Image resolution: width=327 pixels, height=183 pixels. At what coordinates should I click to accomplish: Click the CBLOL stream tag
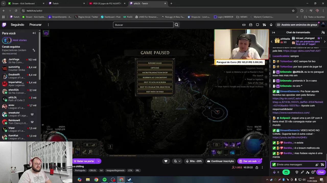[93, 171]
